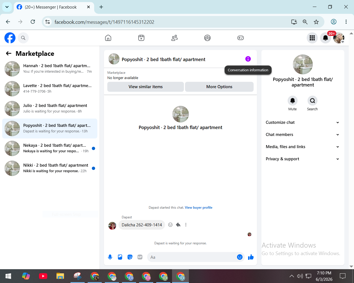354x283 pixels.
Task: Open more options for the Dalicha message
Action: (x=186, y=225)
